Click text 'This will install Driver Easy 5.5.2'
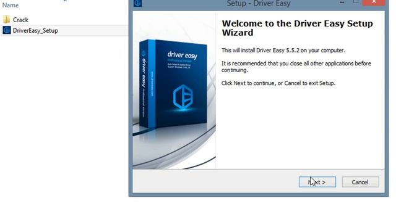The image size is (396, 222). click(283, 51)
